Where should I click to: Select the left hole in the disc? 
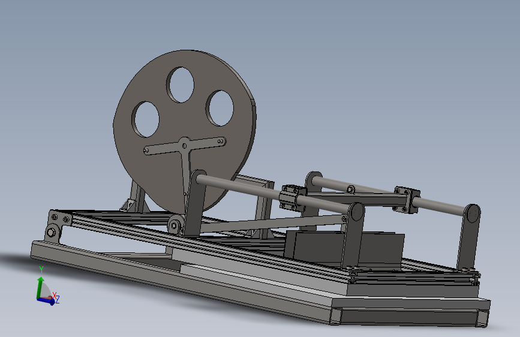(x=146, y=119)
